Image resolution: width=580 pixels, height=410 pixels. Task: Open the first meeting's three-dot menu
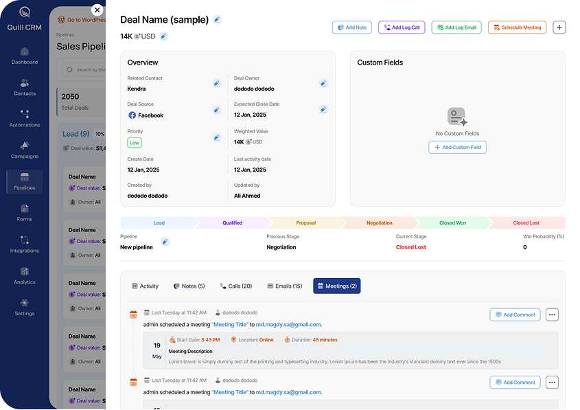coord(552,315)
